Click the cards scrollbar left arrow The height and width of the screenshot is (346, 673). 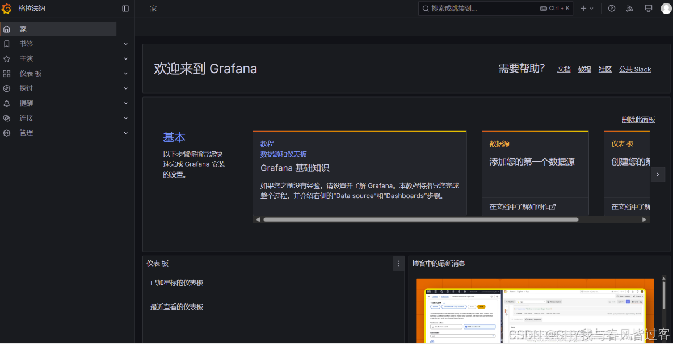(x=258, y=220)
